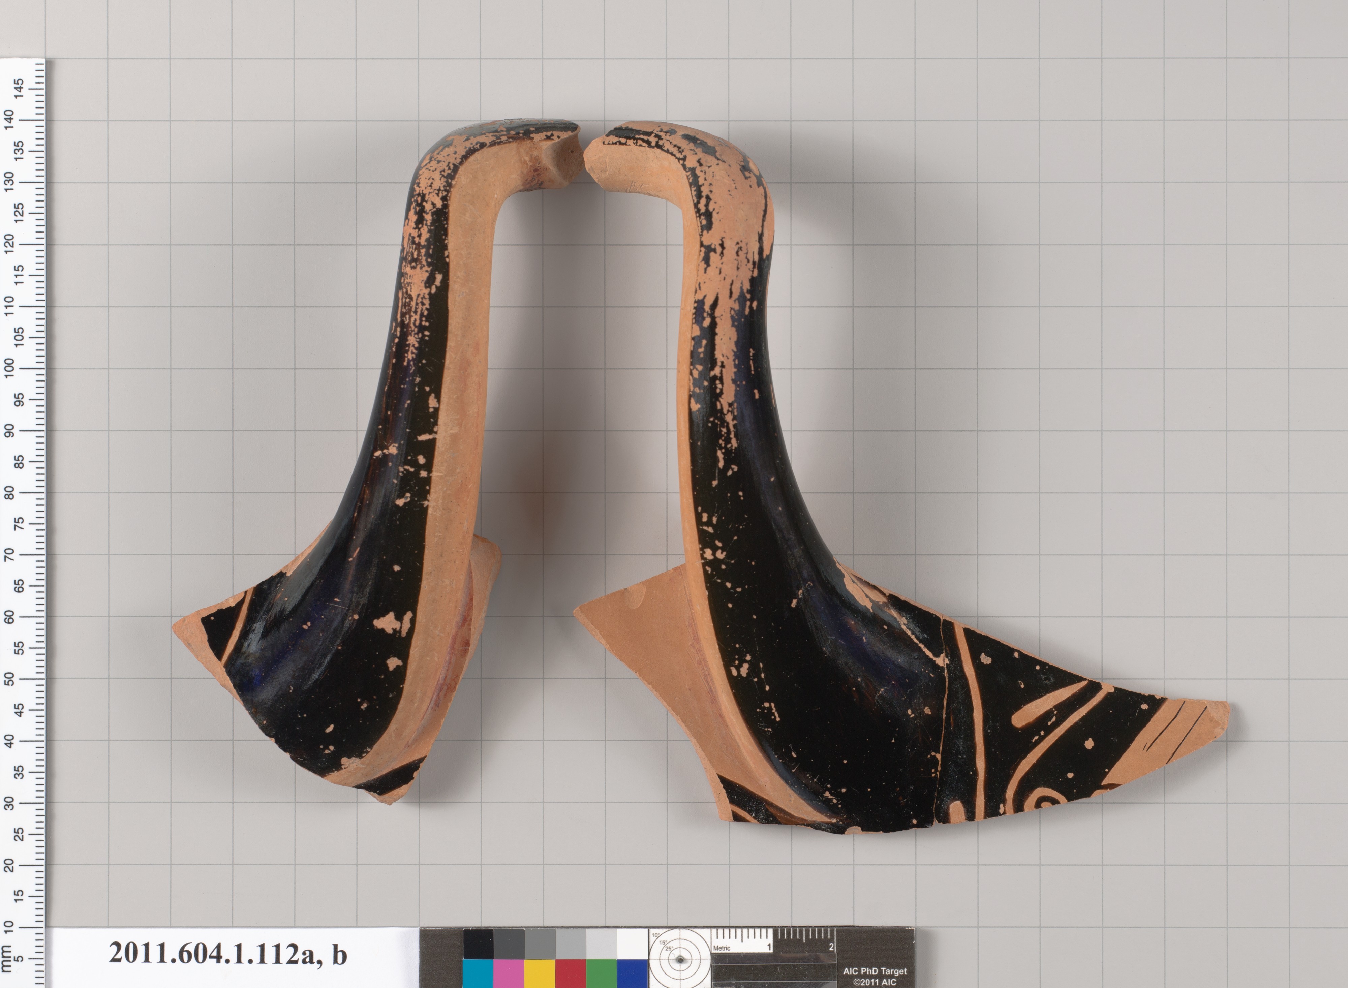Click the magenta color patch
Viewport: 1348px width, 988px height.
click(x=509, y=973)
